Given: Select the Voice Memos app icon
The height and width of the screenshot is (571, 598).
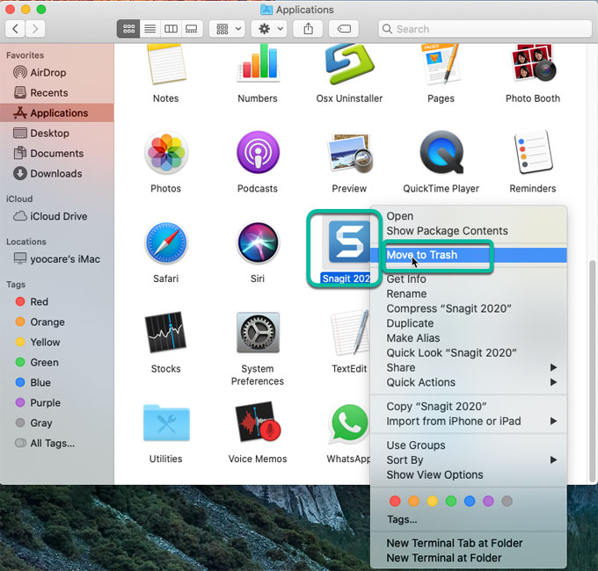Looking at the screenshot, I should coord(258,422).
